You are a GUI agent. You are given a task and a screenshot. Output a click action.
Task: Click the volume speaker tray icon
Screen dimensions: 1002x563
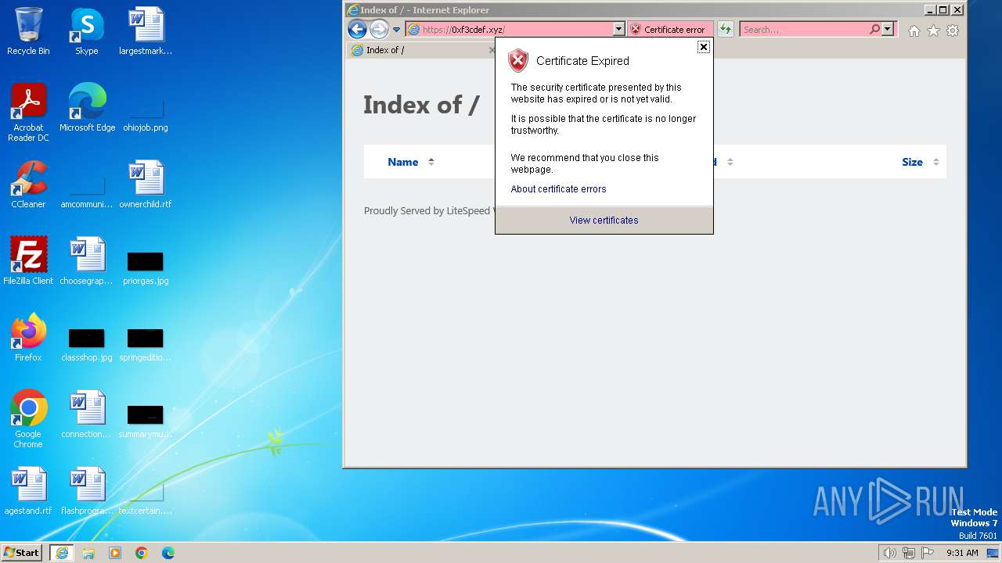pyautogui.click(x=889, y=553)
